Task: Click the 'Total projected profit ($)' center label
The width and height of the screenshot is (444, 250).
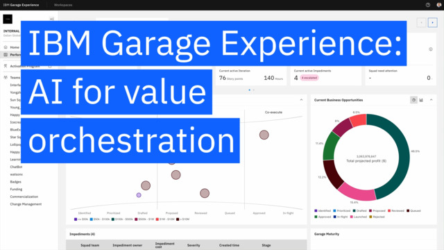Action: tap(366, 160)
